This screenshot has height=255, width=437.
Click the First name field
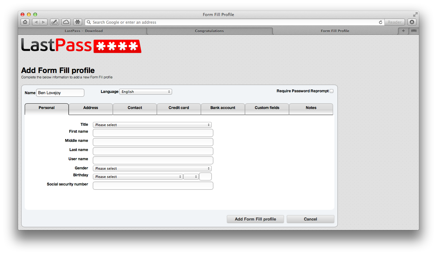153,133
